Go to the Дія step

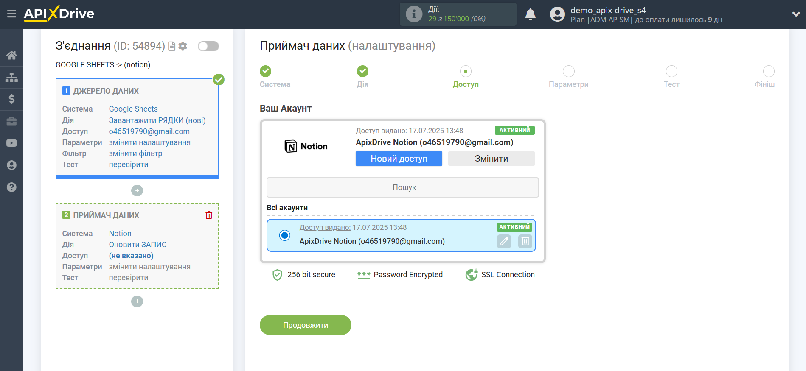tap(362, 71)
